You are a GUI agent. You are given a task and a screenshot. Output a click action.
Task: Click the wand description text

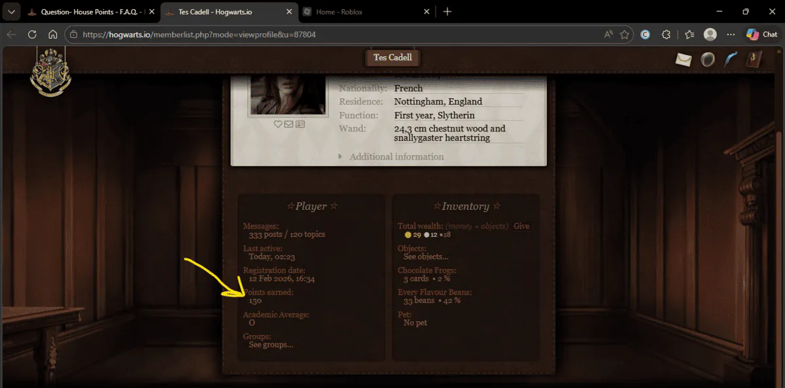click(x=450, y=133)
